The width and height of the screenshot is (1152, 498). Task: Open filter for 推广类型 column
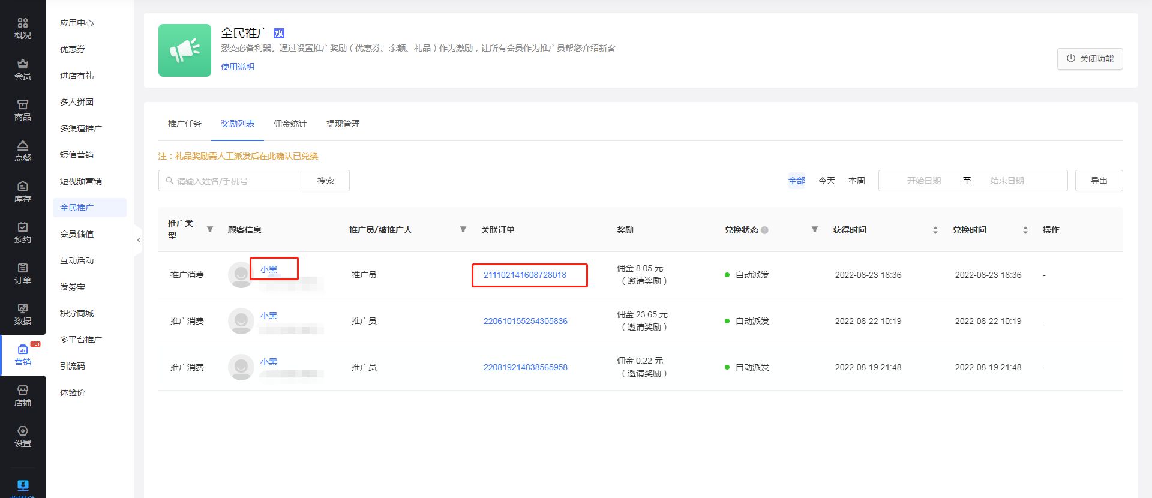(x=210, y=229)
